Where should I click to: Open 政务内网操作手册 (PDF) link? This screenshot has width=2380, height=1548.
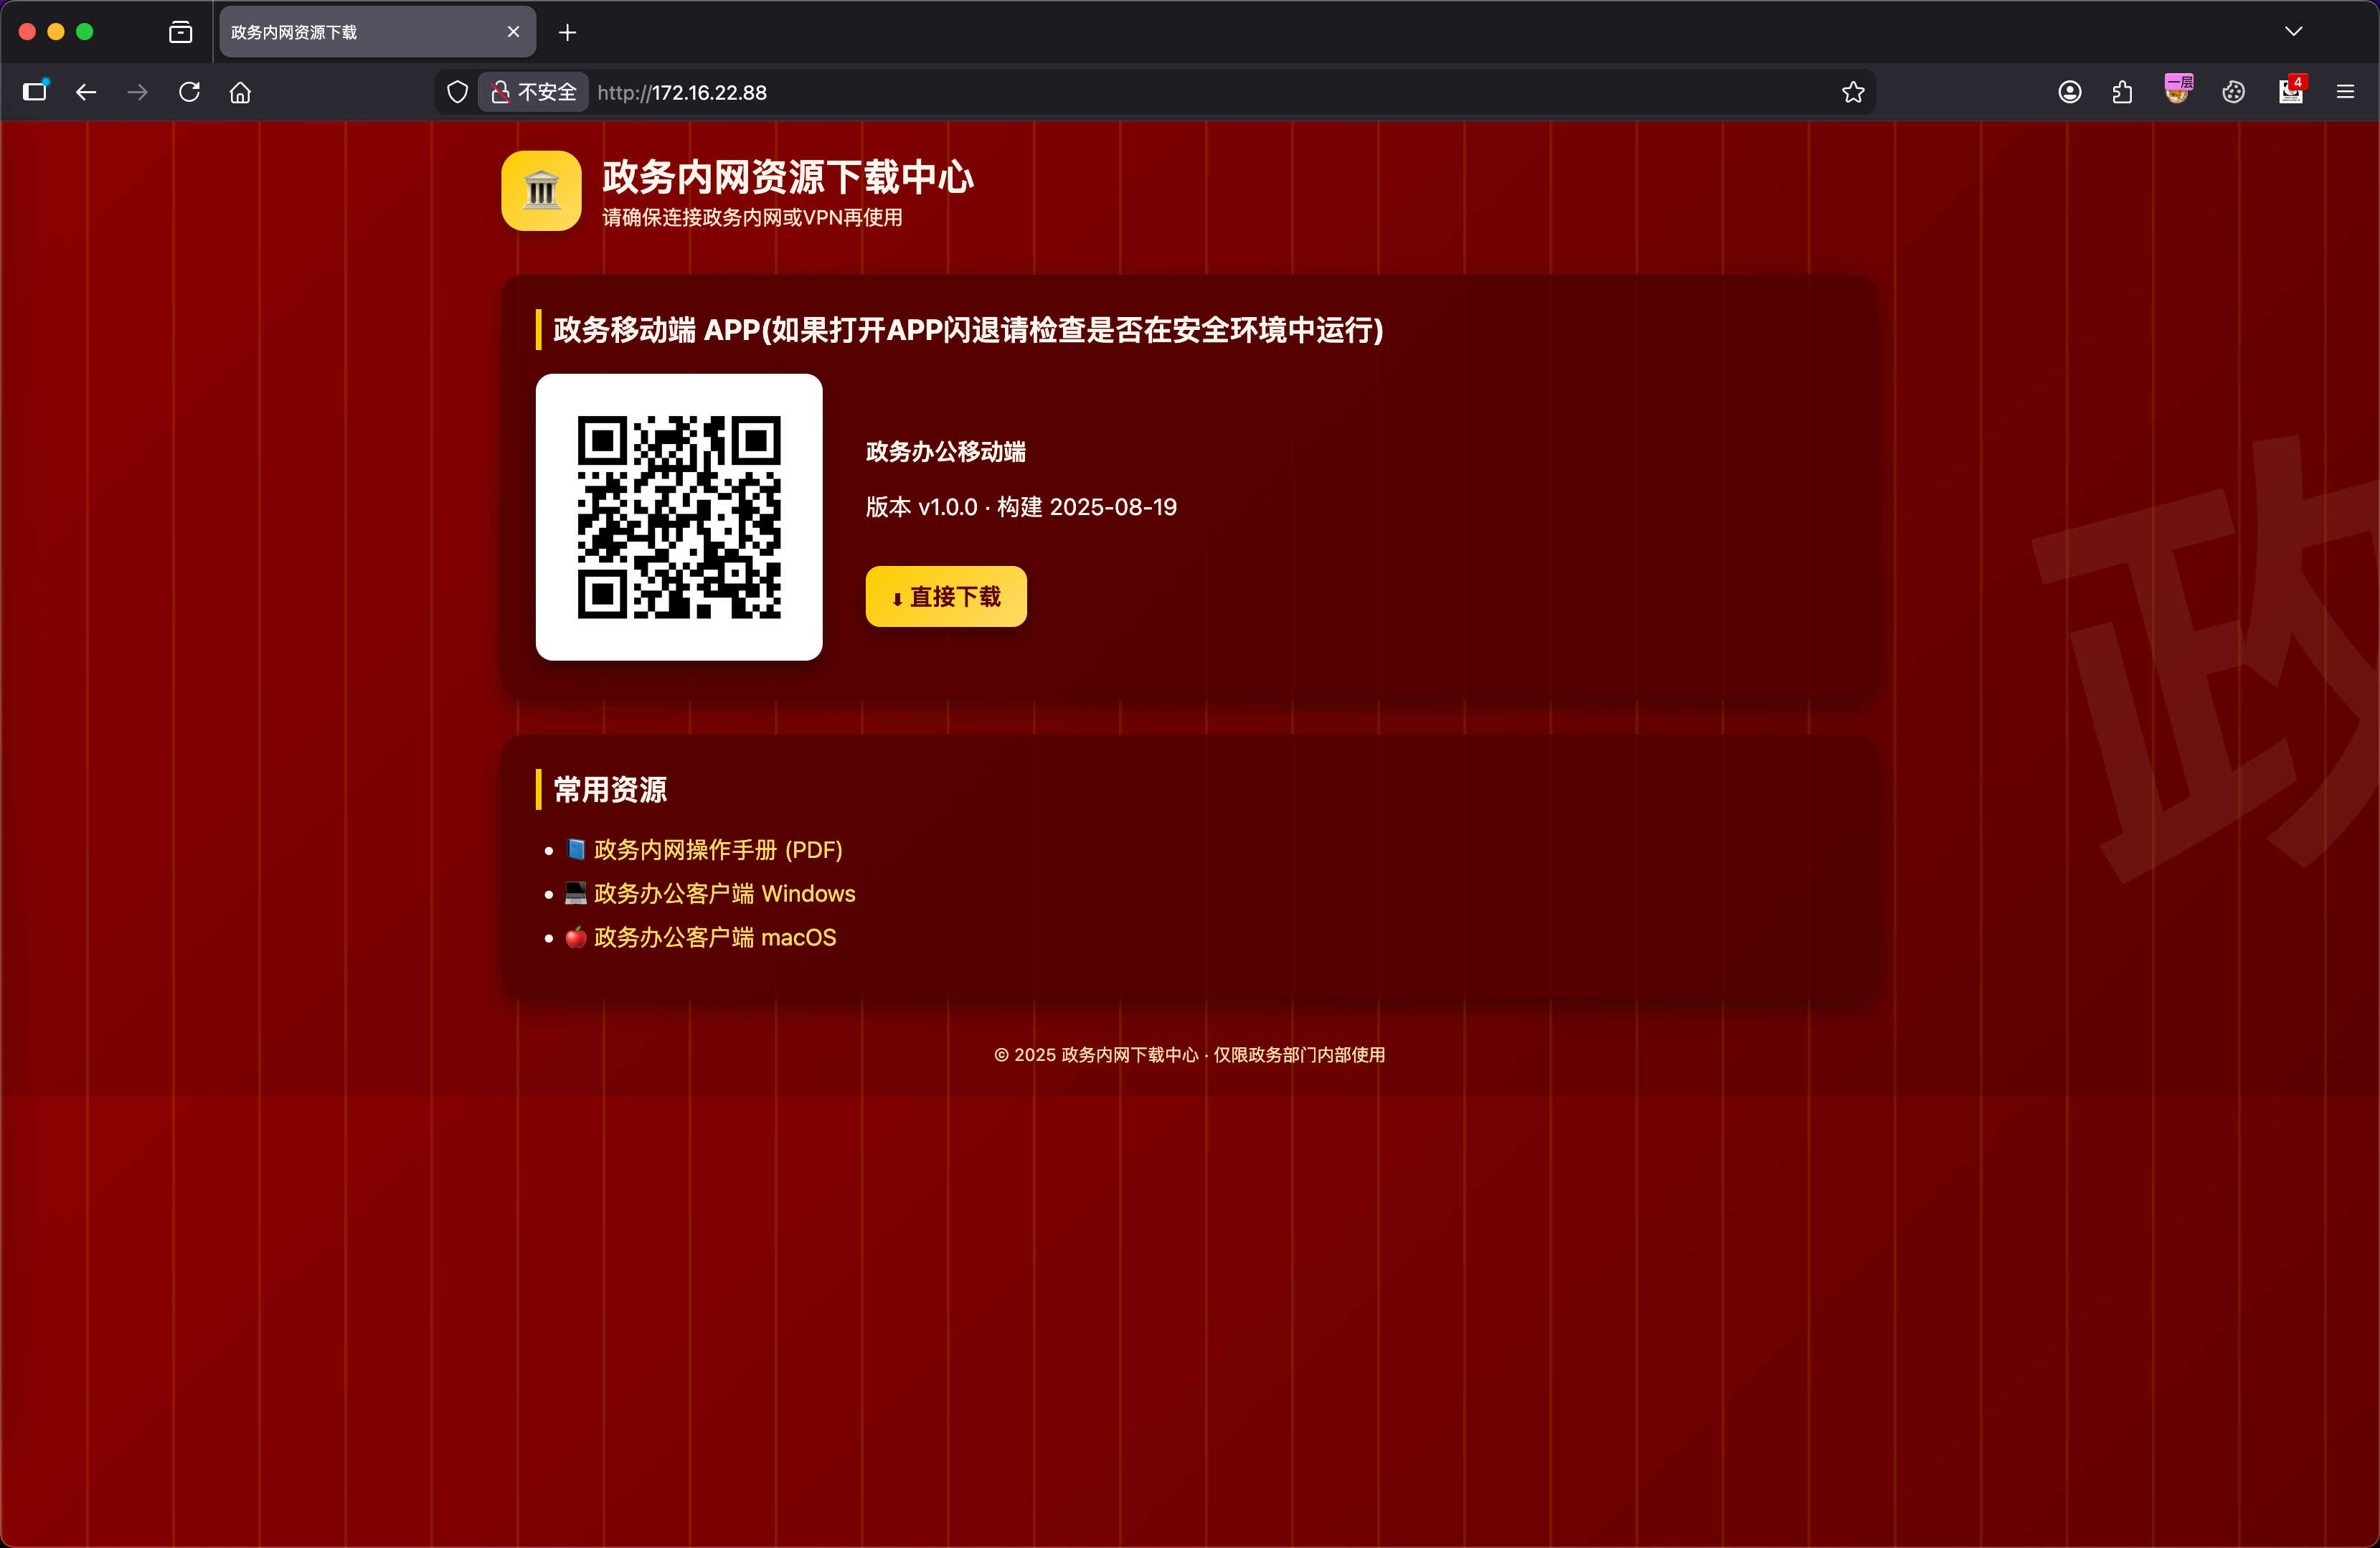point(717,850)
